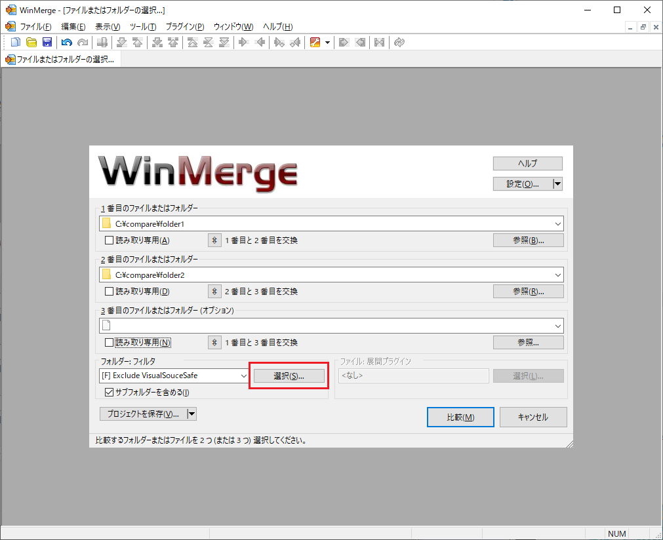Uncheck サブフォルダーを含める(I) checkbox
Viewport: 663px width, 540px height.
[x=109, y=393]
